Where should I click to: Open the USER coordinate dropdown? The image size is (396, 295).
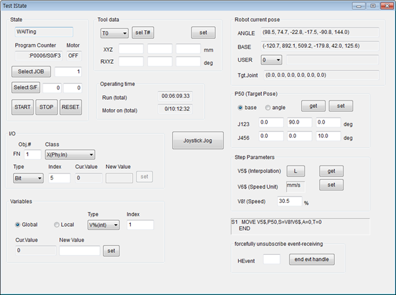click(271, 60)
